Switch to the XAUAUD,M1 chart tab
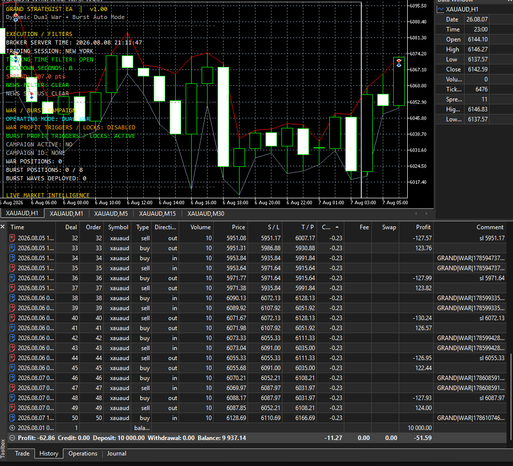Image resolution: width=513 pixels, height=466 pixels. point(66,213)
